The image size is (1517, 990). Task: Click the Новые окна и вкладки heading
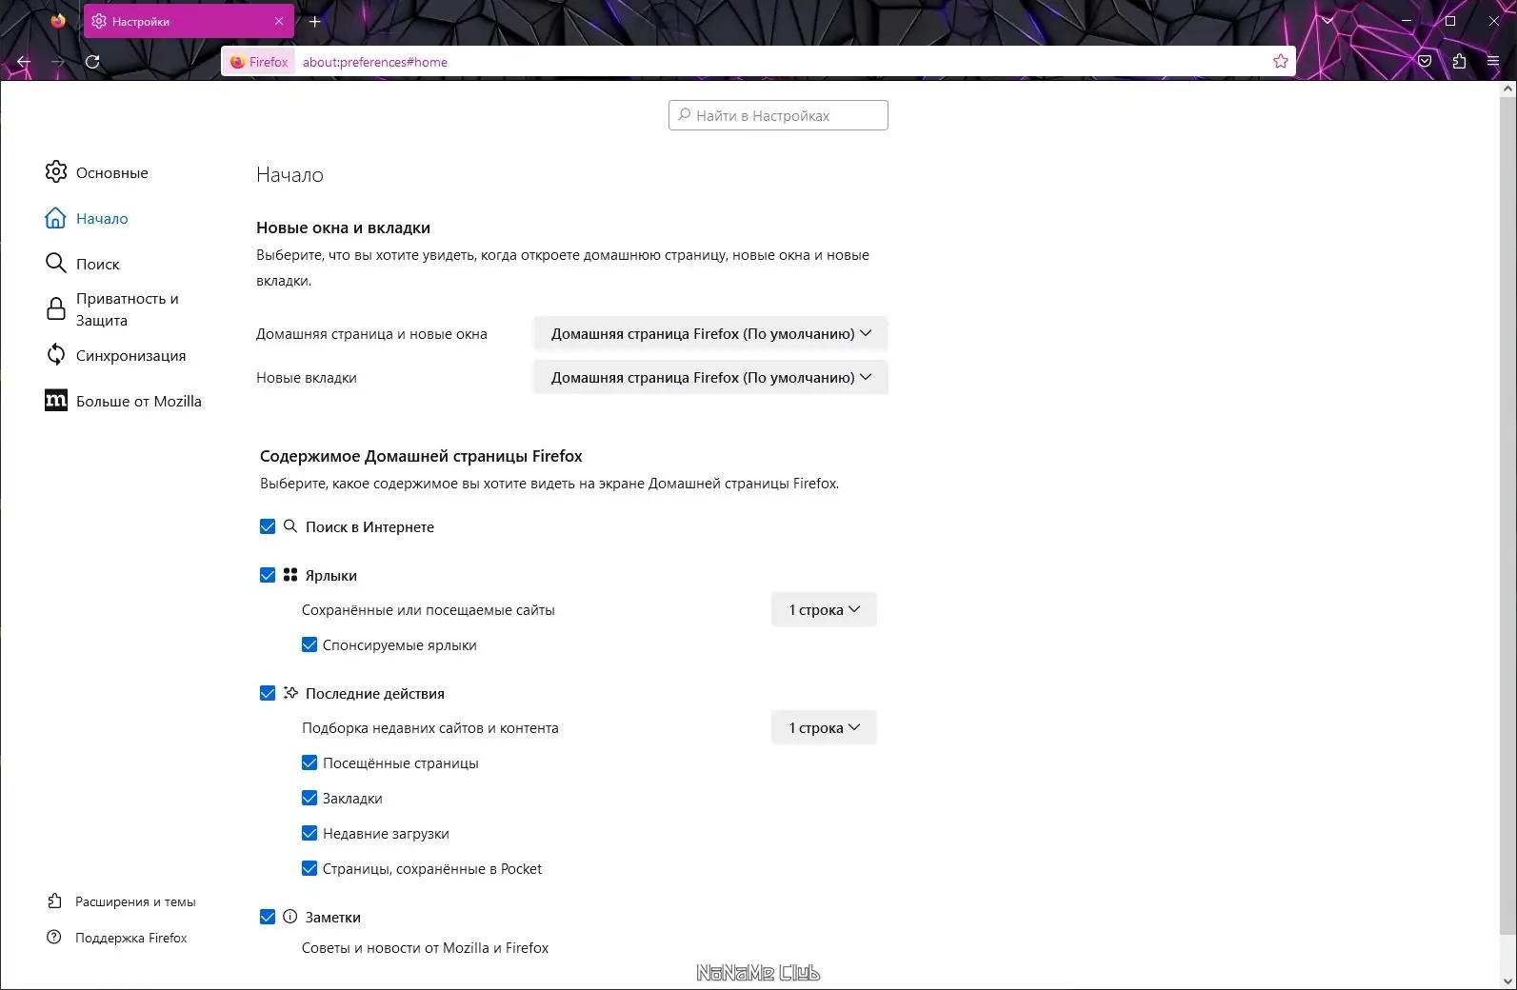click(343, 228)
